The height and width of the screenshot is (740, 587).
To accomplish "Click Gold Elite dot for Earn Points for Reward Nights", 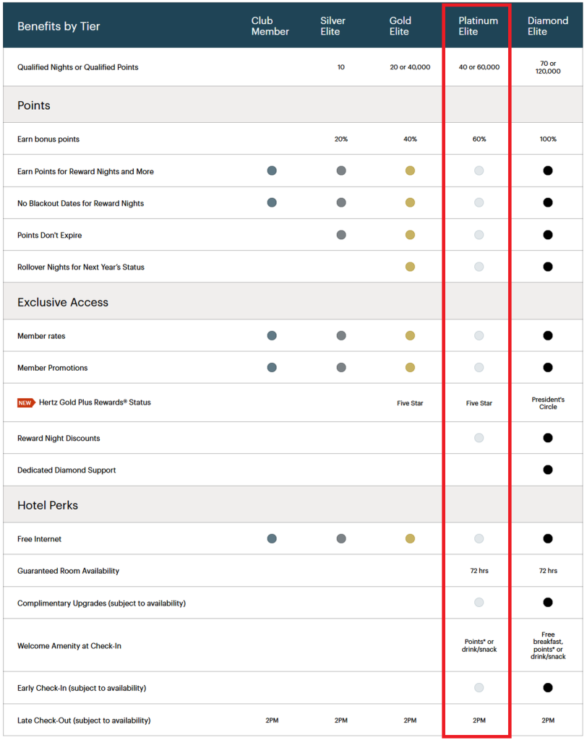I will click(410, 171).
